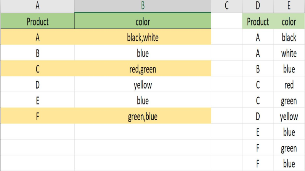Click the 'Product' header in column D
The height and width of the screenshot is (171, 305).
[x=258, y=21]
